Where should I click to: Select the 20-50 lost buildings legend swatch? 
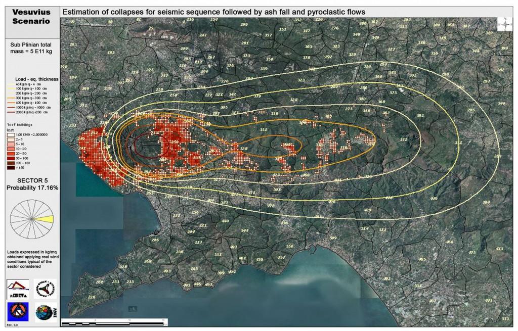tap(10, 154)
